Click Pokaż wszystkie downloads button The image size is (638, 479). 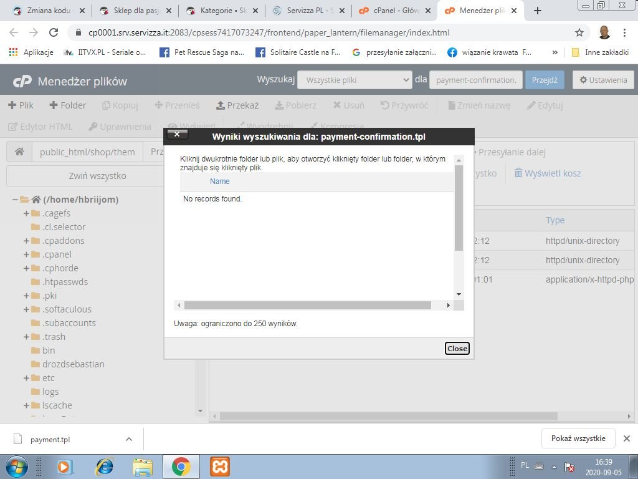[x=578, y=438]
